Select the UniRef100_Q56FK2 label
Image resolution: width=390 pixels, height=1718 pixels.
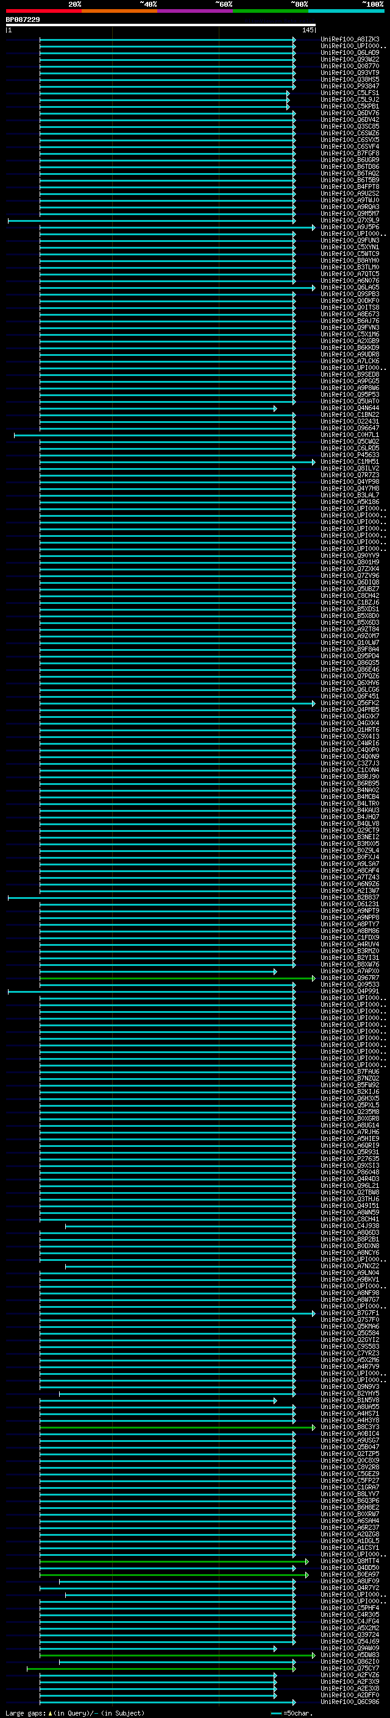pos(350,703)
